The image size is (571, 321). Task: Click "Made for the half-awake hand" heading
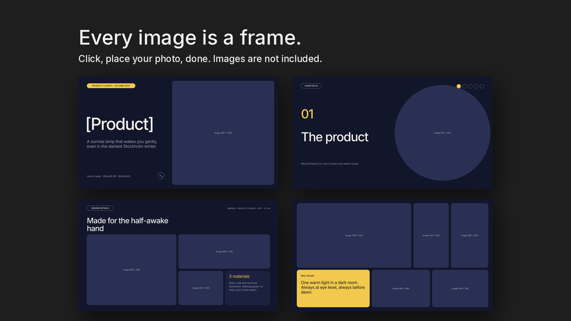coord(128,224)
